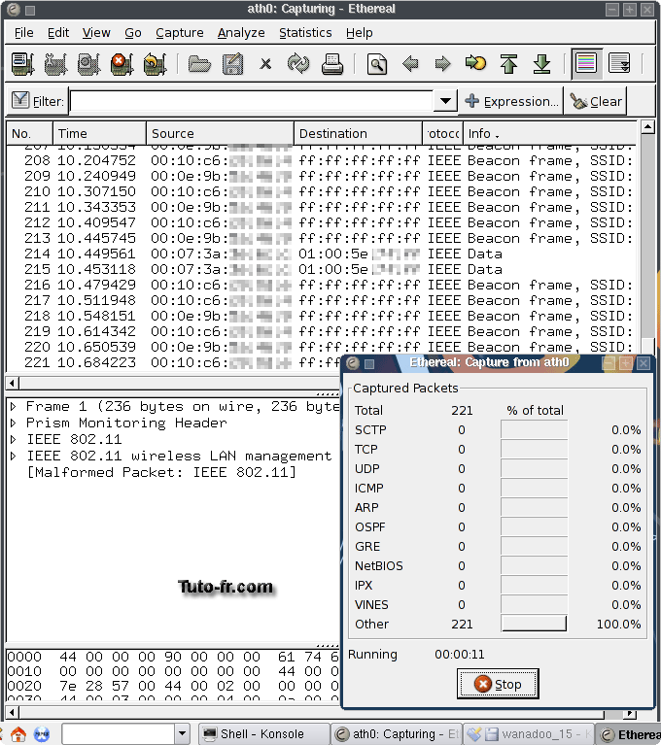Viewport: 661px width, 745px height.
Task: Sort by the Info column header
Action: (x=550, y=133)
